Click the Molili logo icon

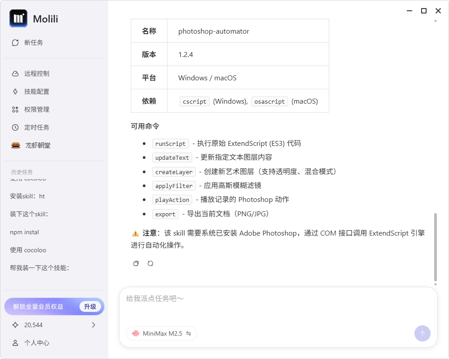(x=18, y=18)
